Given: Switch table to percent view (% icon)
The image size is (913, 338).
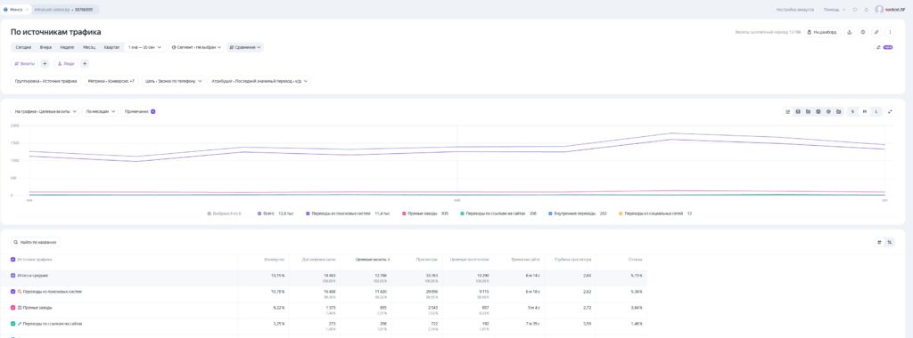Looking at the screenshot, I should click(x=889, y=242).
